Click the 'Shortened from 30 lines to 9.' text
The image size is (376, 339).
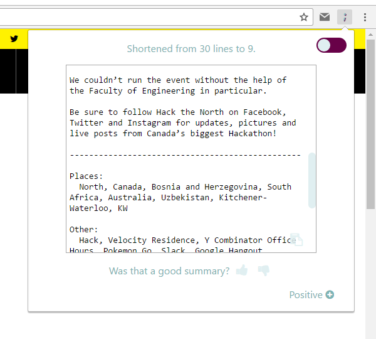[x=191, y=49]
